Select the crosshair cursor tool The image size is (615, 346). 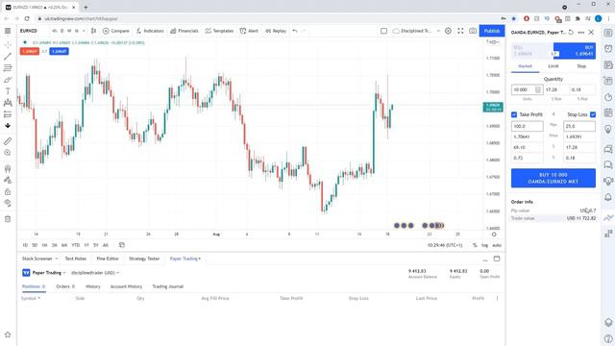(x=8, y=45)
